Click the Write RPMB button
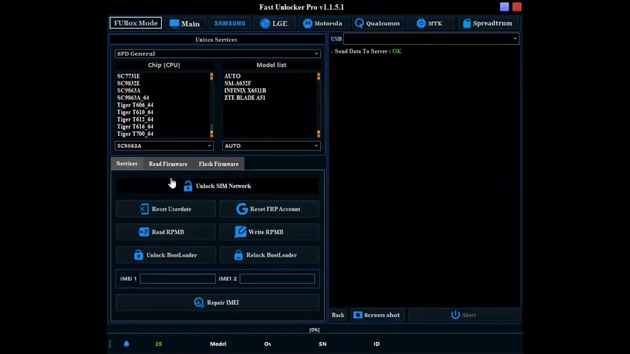This screenshot has width=630, height=354. point(269,232)
